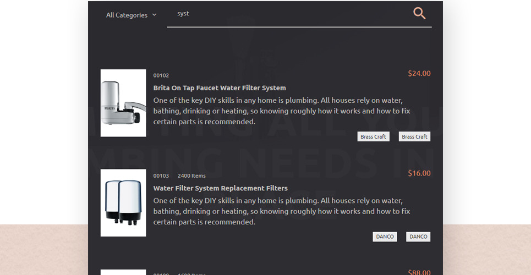Click the search magnifying glass icon

(x=419, y=14)
